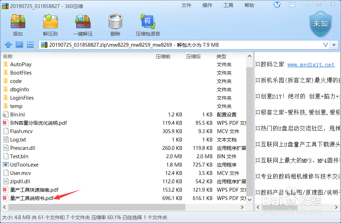Viewport: 341px width, 223px height.
Task: Click the comment pane scroll left arrow
Action: click(x=258, y=207)
